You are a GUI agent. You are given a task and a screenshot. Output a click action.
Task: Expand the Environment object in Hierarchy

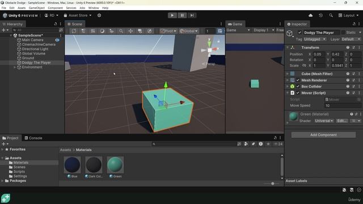(15, 67)
